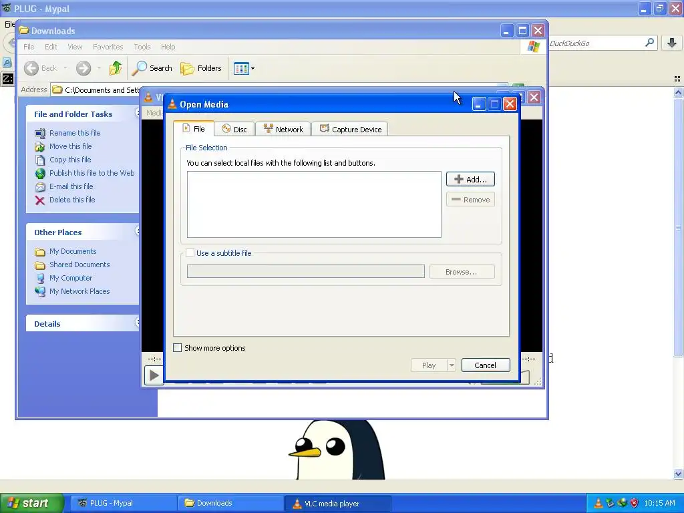Switch to the Disc tab
This screenshot has width=684, height=513.
click(x=234, y=129)
